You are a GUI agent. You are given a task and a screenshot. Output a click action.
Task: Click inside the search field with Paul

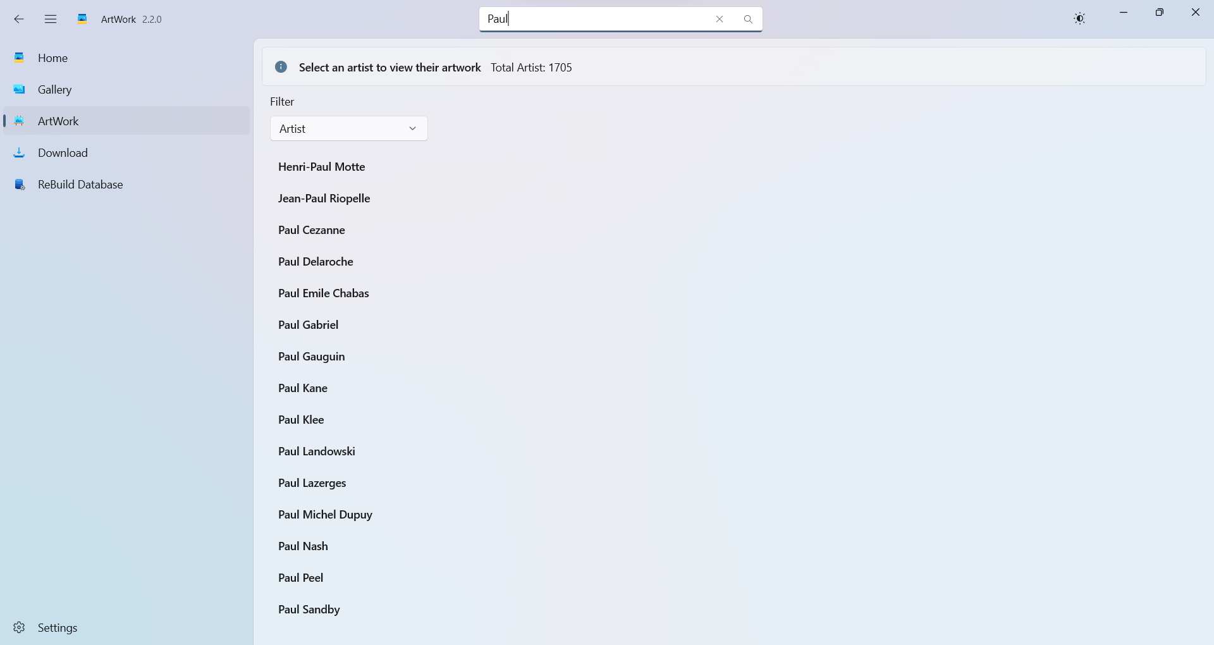point(594,19)
